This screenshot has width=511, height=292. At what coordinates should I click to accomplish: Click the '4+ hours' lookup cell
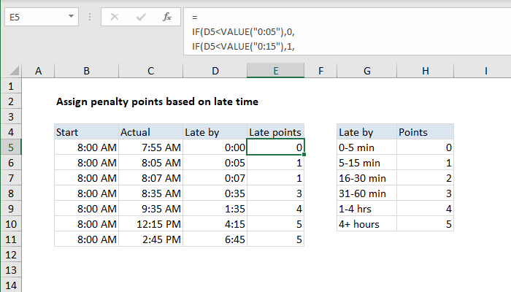point(367,224)
